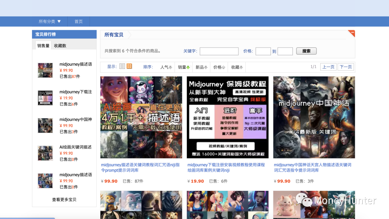The image size is (389, 219).
Task: Open ranking link midjourney中国神
Action: point(76,119)
